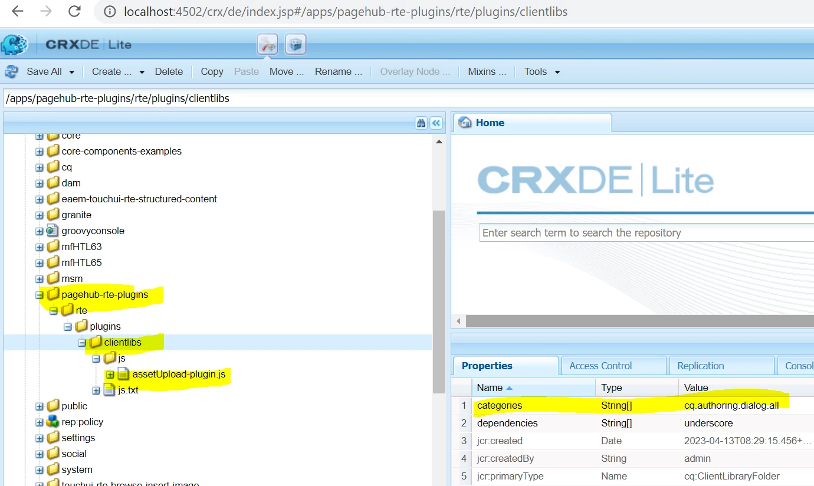814x486 pixels.
Task: Click the Create toolbar button
Action: [111, 71]
